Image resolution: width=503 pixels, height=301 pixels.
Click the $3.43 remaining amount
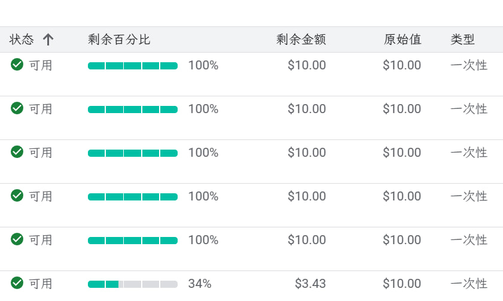coord(310,284)
